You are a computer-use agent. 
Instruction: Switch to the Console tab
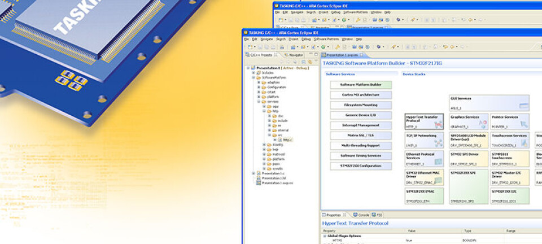coord(361,215)
